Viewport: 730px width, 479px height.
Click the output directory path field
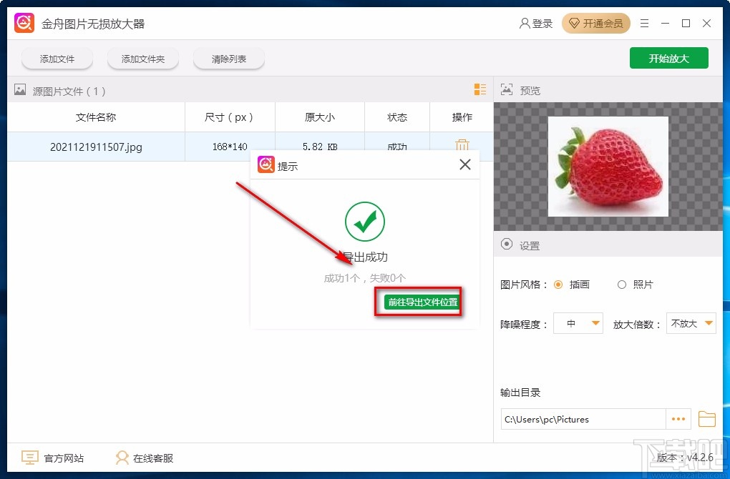[x=583, y=419]
